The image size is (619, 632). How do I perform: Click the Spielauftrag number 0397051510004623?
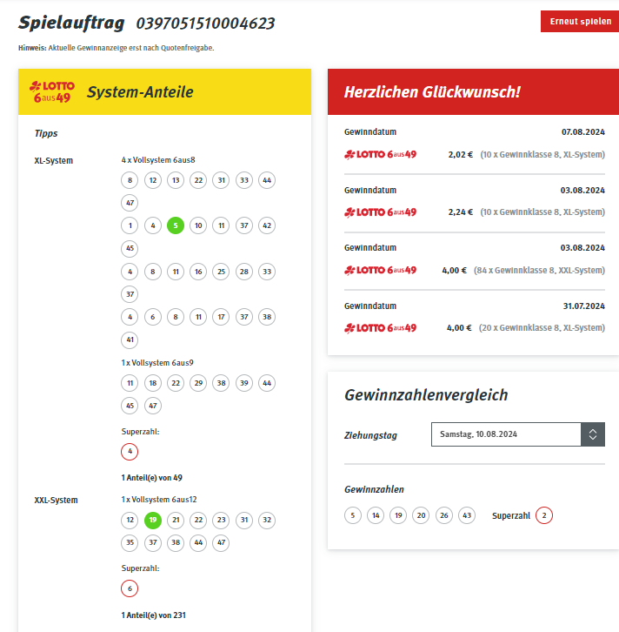205,24
